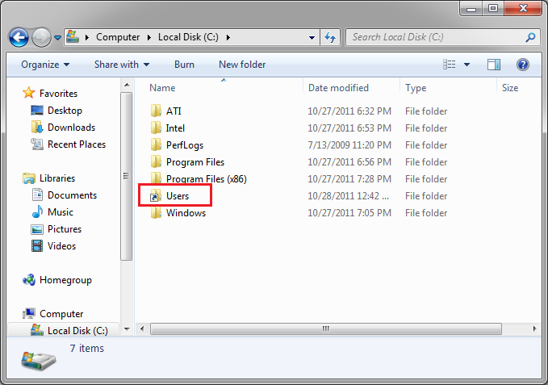The image size is (548, 385).
Task: Open Desktop in Favorites
Action: click(65, 111)
